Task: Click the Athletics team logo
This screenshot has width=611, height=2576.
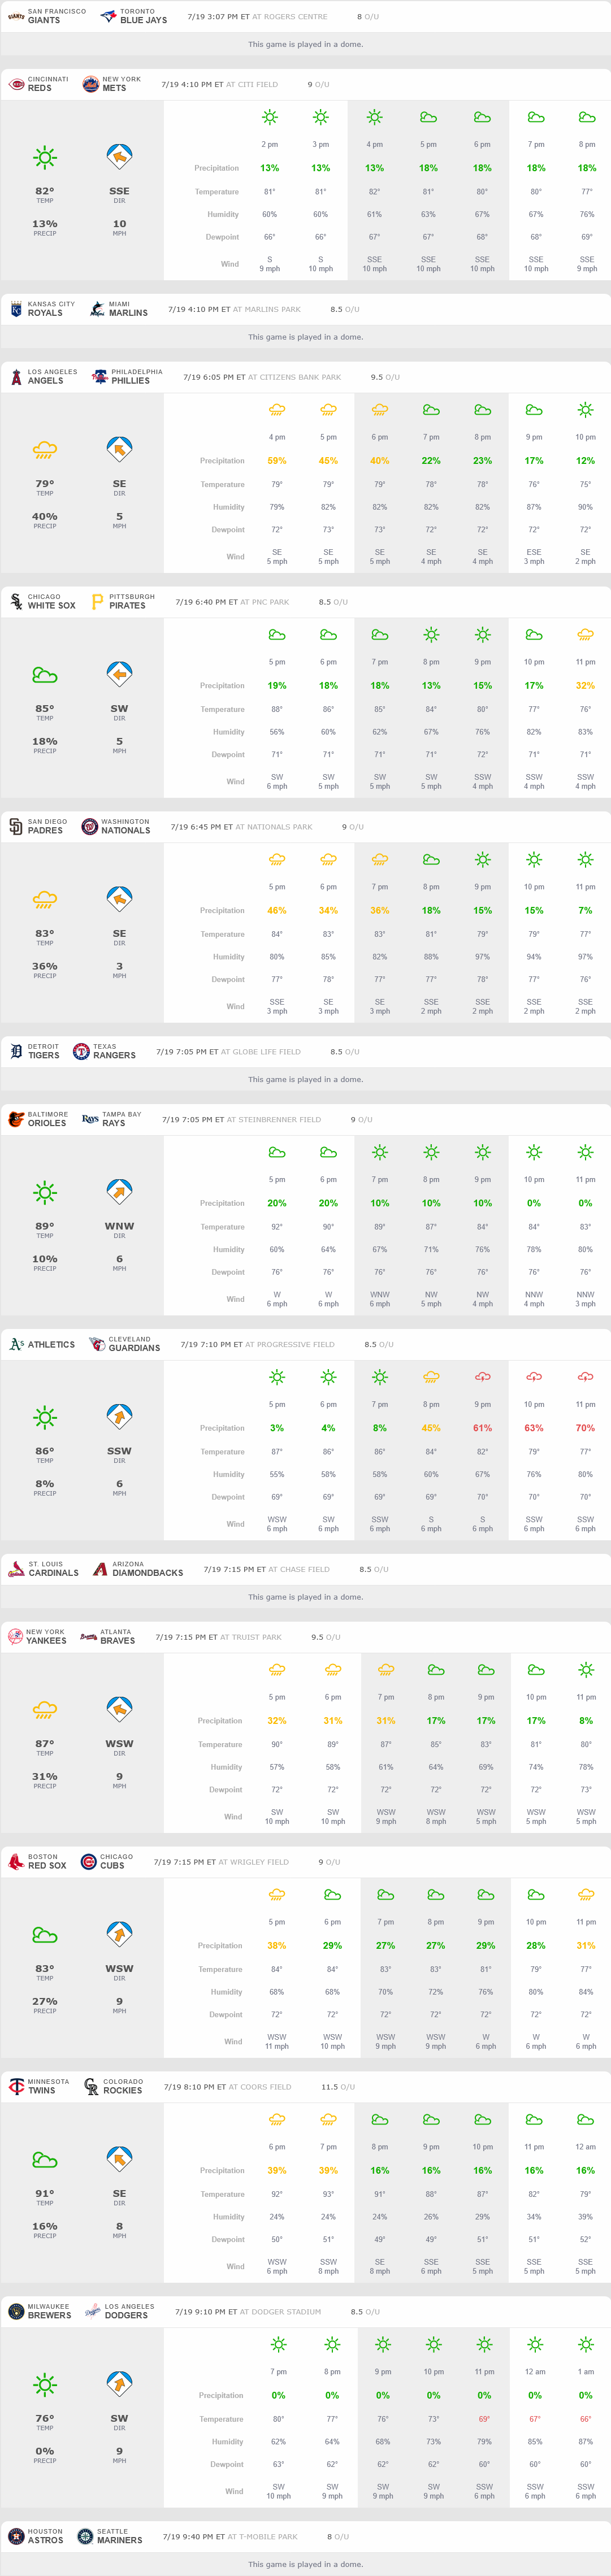Action: click(x=16, y=1345)
